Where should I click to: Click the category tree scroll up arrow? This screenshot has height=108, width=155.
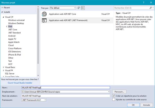[38, 7]
